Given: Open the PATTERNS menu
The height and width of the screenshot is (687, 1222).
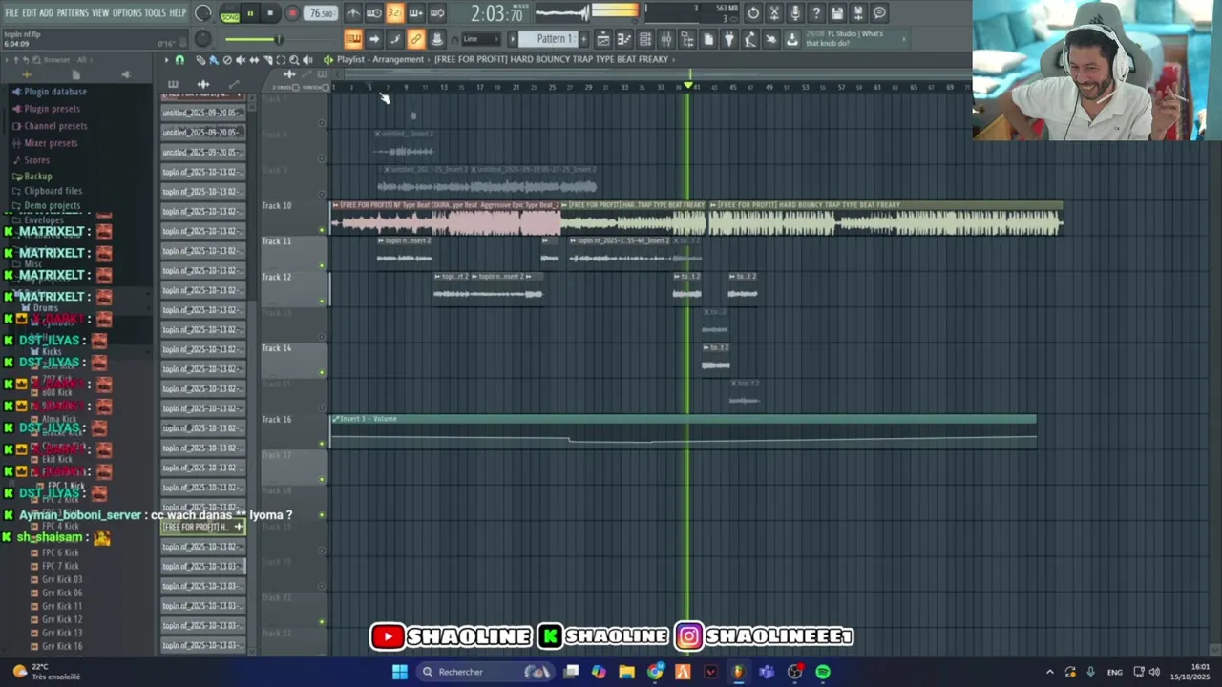Looking at the screenshot, I should click(73, 12).
